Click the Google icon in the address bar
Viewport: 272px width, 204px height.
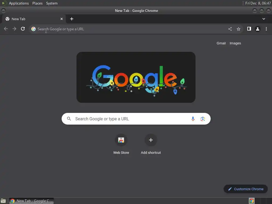click(33, 29)
